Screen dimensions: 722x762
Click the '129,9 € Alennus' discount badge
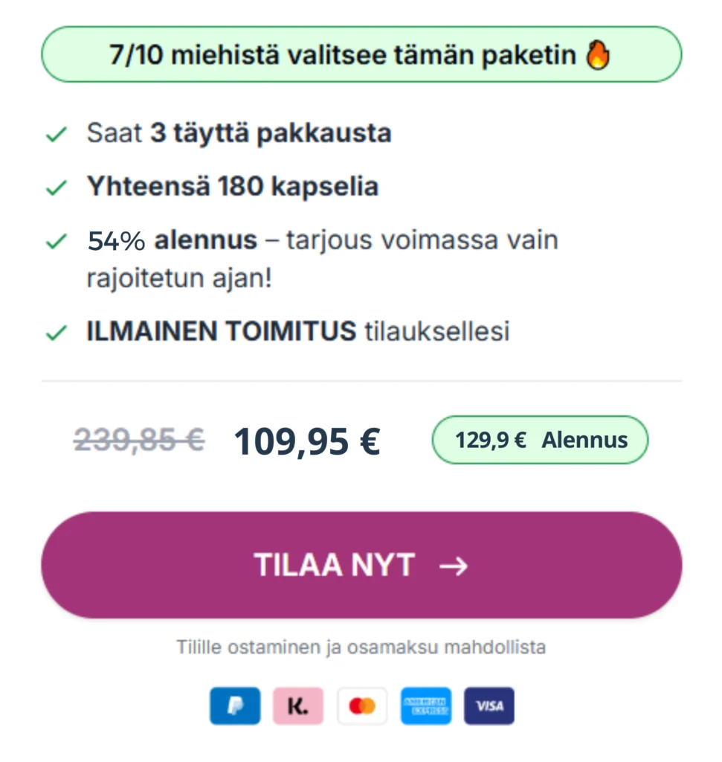540,440
